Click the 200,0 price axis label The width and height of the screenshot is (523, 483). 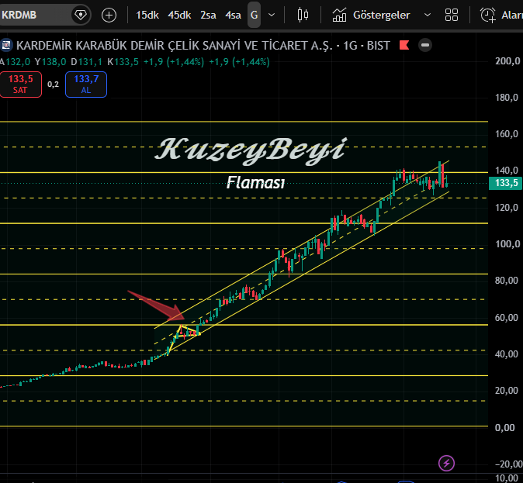(507, 61)
